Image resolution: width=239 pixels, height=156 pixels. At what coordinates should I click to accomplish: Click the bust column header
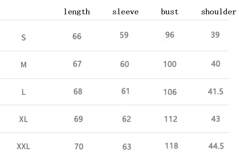[x=169, y=12]
